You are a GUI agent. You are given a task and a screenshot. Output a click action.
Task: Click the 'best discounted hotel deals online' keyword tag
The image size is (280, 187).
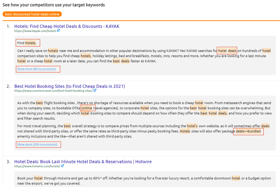click(32, 14)
